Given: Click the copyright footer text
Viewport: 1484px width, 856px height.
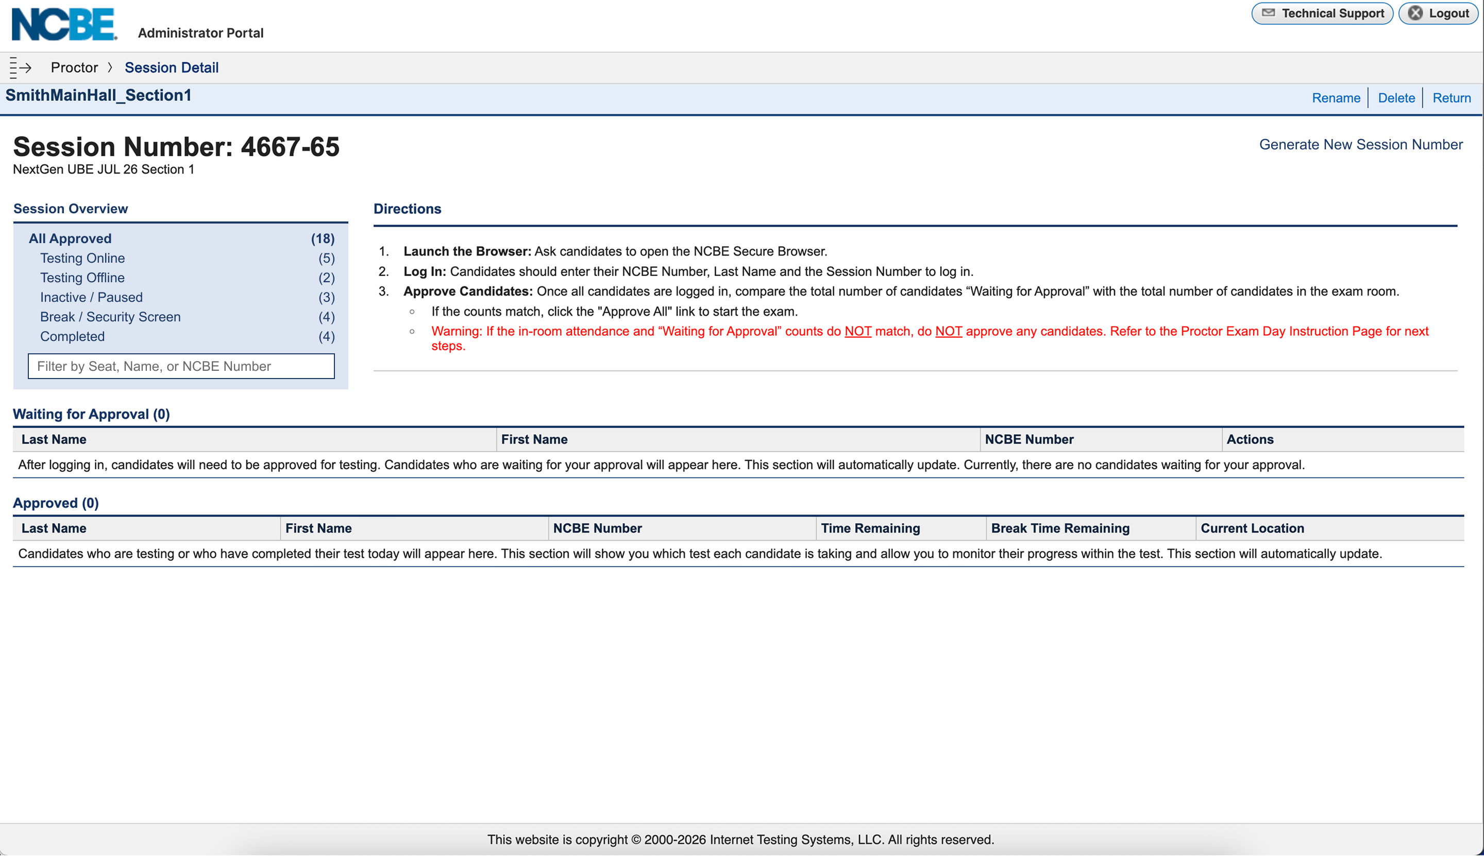Looking at the screenshot, I should coord(740,839).
